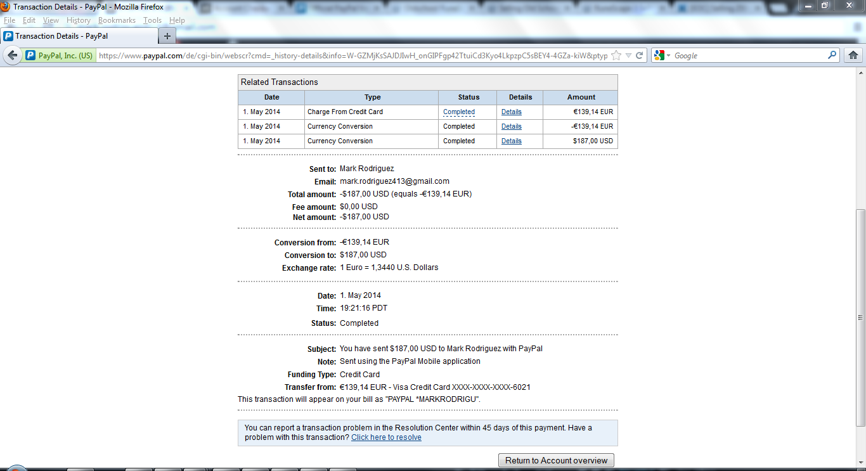Reload the page with the refresh icon
This screenshot has height=471, width=866.
[640, 56]
